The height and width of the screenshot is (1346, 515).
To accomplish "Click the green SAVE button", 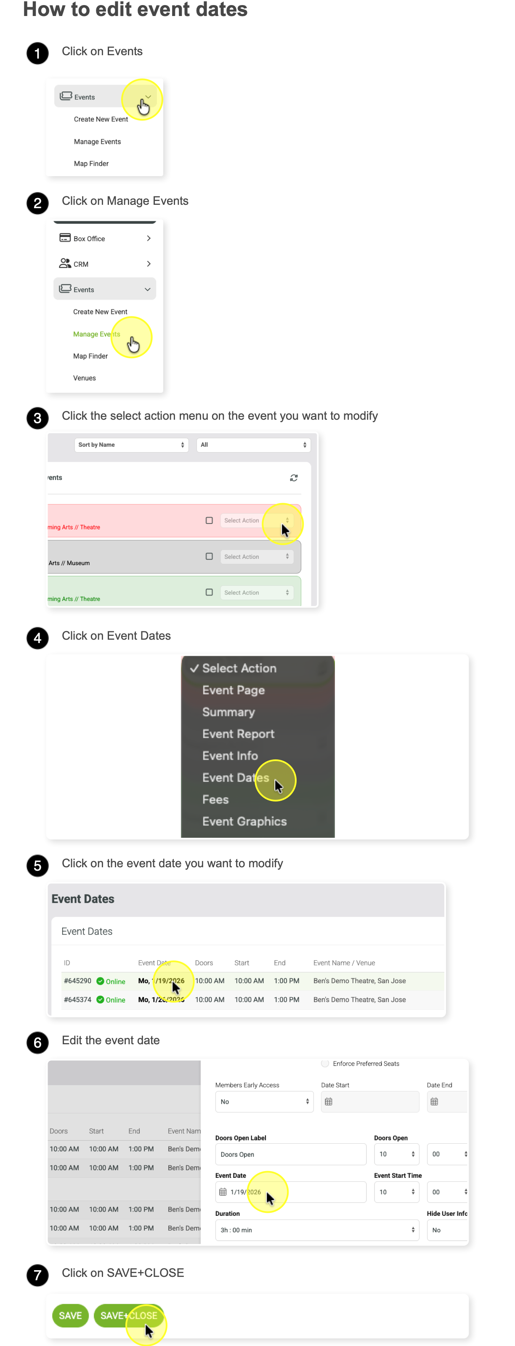I will click(x=70, y=1315).
